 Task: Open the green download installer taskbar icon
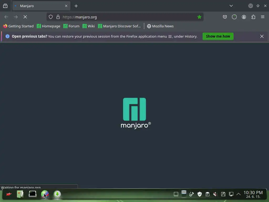coord(57,194)
